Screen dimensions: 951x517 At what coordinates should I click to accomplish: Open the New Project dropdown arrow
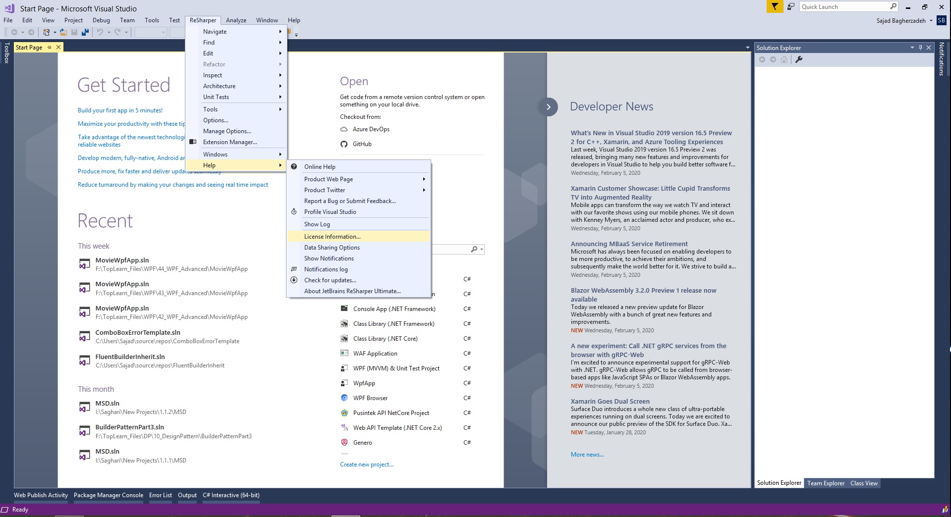pyautogui.click(x=55, y=33)
